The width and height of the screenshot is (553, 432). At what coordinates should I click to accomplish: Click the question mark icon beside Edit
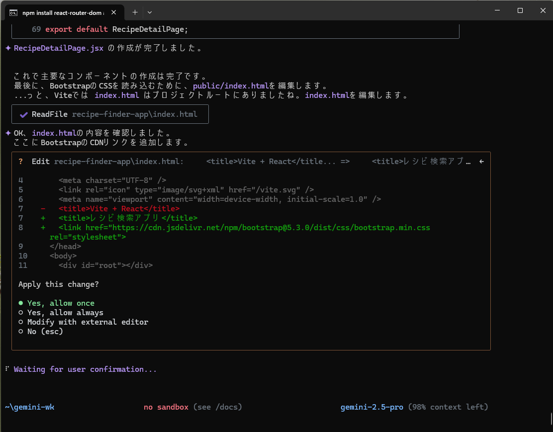[x=20, y=162]
